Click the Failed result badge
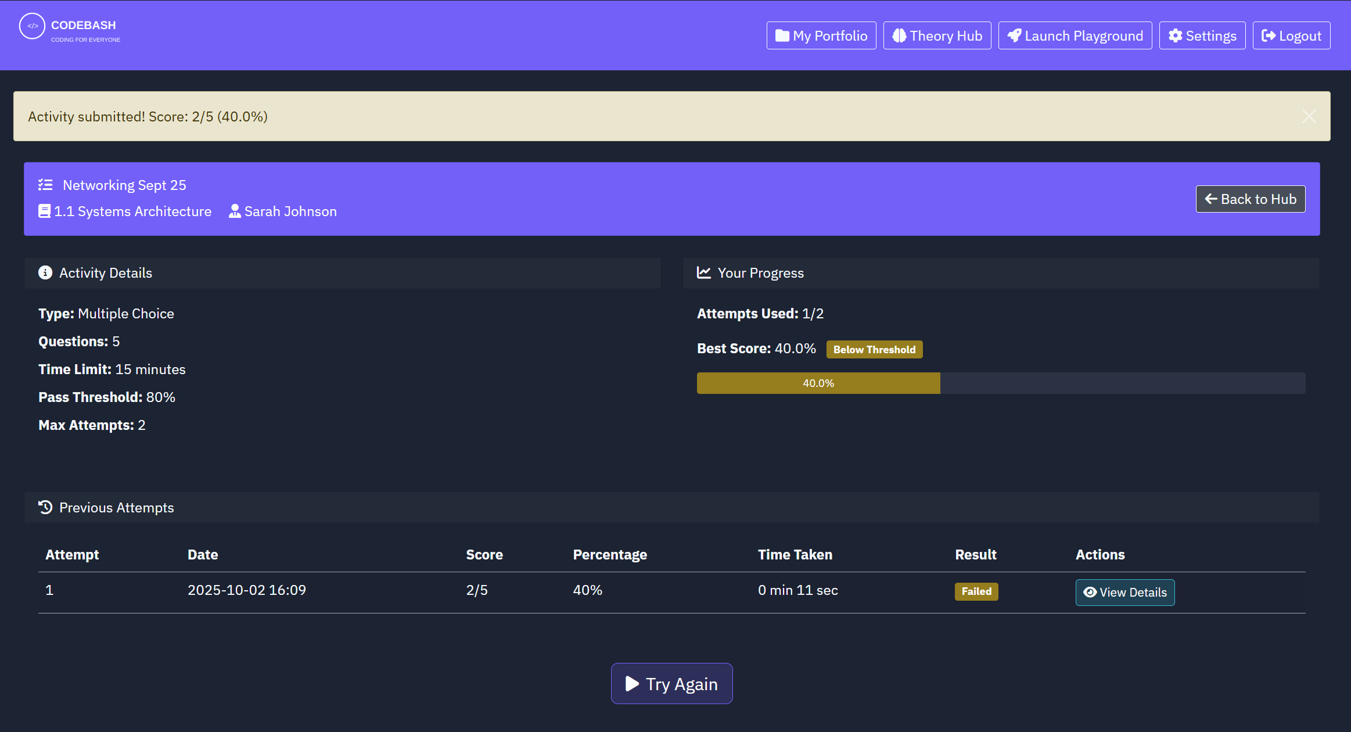1351x732 pixels. pos(976,591)
